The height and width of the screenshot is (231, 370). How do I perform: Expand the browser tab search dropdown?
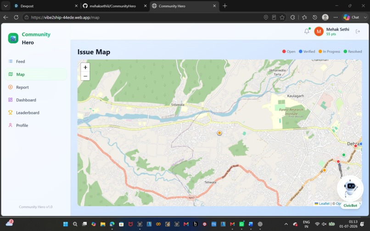(6, 6)
